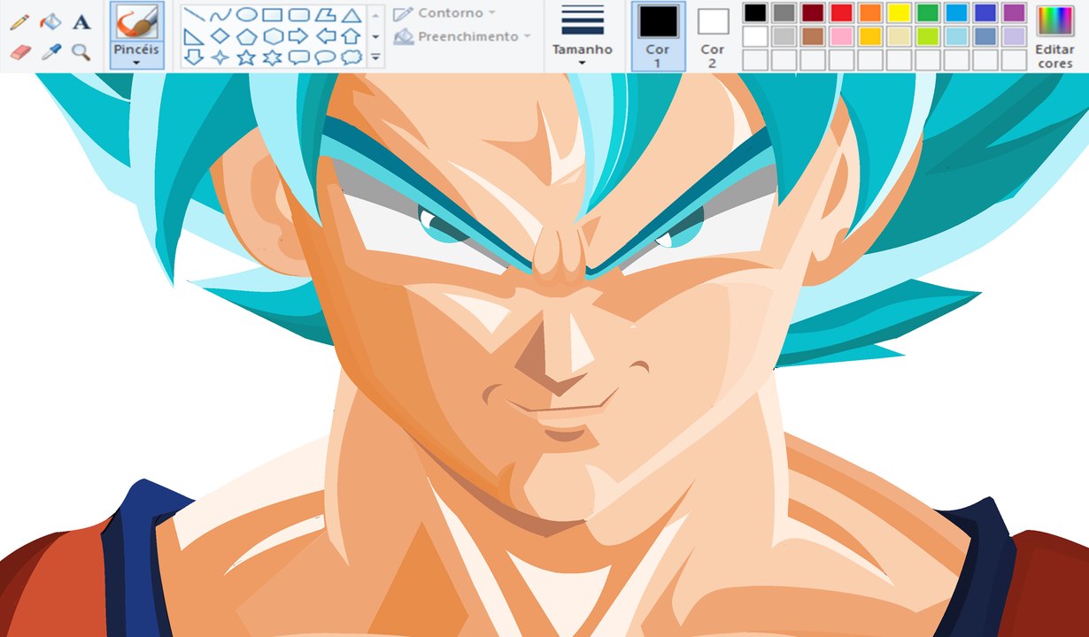1089x637 pixels.
Task: Activate Cor 1 foreground color
Action: coord(658,36)
